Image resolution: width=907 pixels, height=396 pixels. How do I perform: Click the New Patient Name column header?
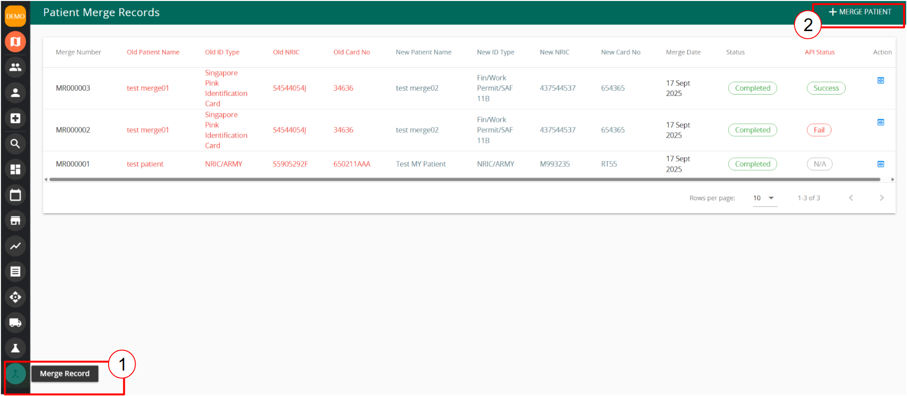(423, 52)
